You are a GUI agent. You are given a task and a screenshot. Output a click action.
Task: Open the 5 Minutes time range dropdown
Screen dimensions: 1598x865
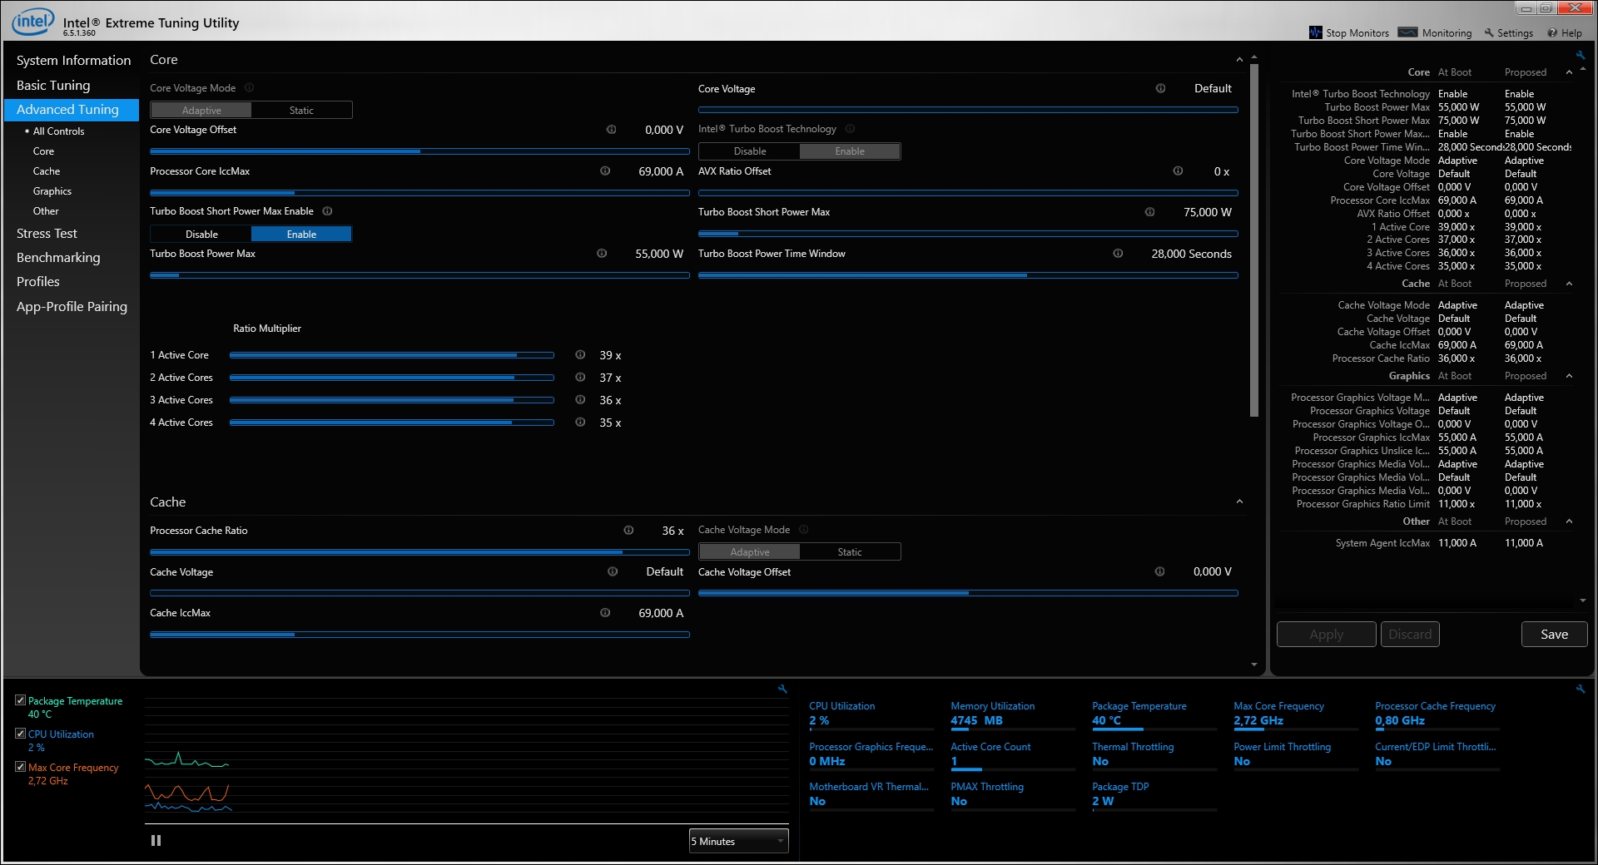(738, 842)
